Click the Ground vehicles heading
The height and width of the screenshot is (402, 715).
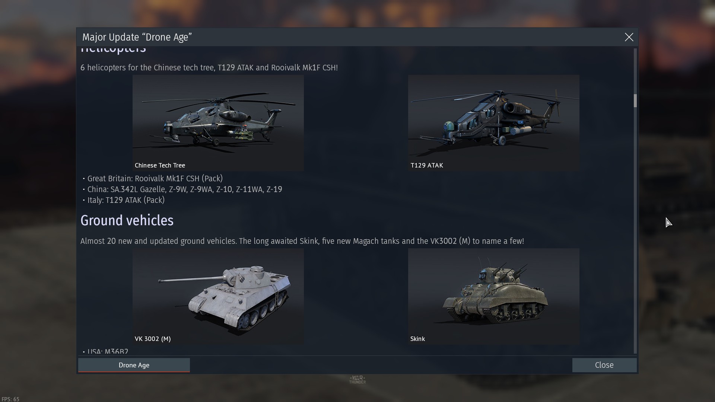coord(127,221)
